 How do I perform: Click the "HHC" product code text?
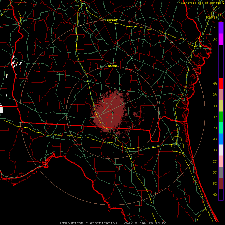pos(219,15)
